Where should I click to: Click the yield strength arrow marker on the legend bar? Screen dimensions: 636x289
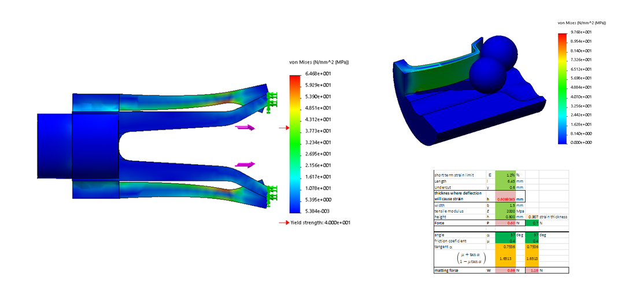[283, 128]
